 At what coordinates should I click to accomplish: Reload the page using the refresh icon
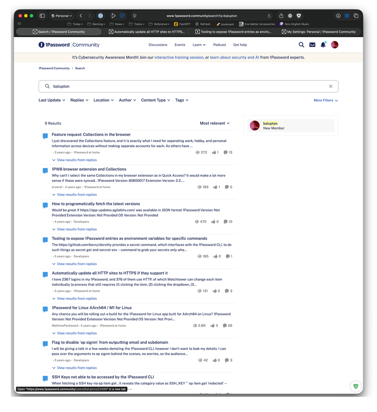pyautogui.click(x=269, y=16)
